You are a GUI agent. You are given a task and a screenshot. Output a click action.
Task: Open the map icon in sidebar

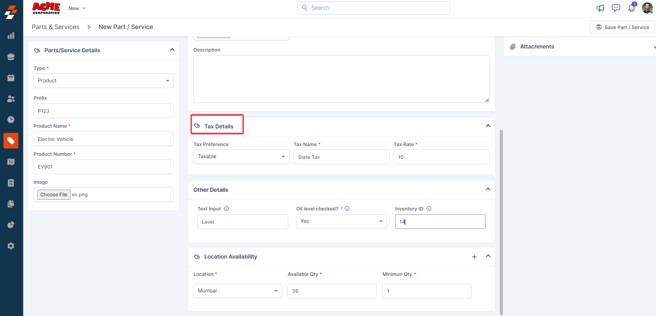(x=11, y=162)
